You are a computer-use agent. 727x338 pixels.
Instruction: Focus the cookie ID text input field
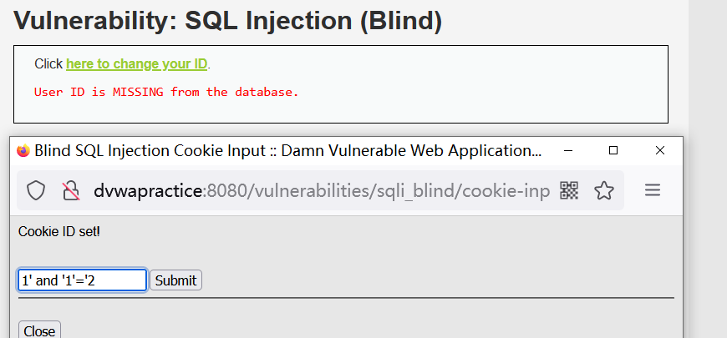point(83,280)
